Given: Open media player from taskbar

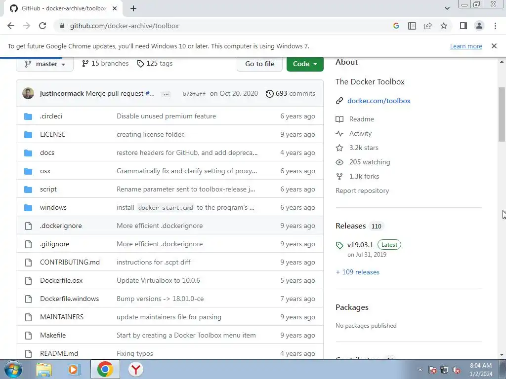Looking at the screenshot, I should [x=74, y=369].
